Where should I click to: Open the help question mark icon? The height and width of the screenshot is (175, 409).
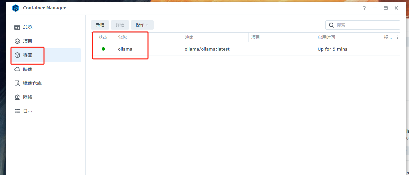coord(364,8)
